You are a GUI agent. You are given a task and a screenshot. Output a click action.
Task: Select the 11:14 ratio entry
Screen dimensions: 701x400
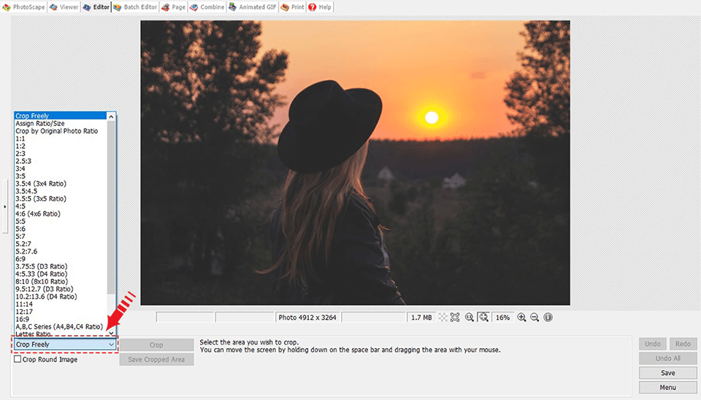point(61,304)
